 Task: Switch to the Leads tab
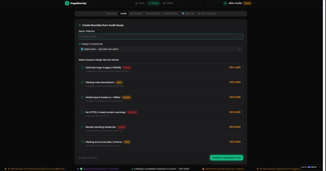coord(123,13)
